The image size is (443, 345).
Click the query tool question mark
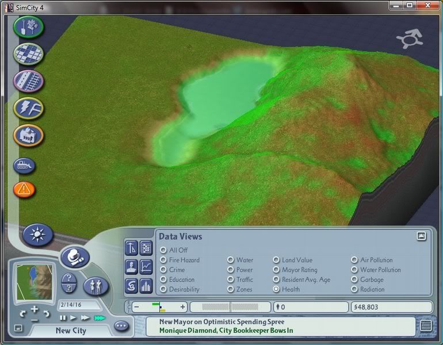[x=69, y=278]
